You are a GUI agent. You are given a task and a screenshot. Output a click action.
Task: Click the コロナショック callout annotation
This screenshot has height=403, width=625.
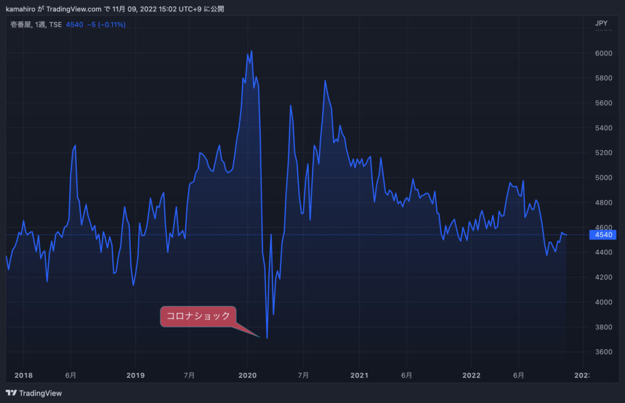[198, 316]
